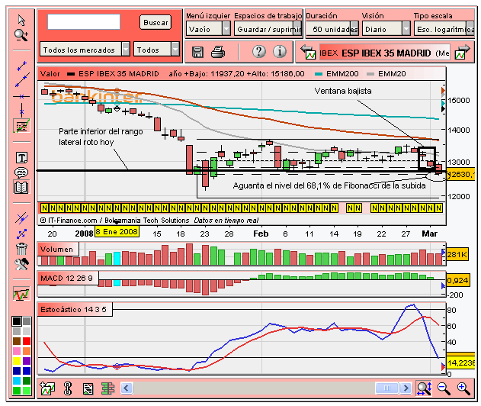Click the fit-zoom magnifier with arrows
Image resolution: width=481 pixels, height=406 pixels.
coord(425,388)
